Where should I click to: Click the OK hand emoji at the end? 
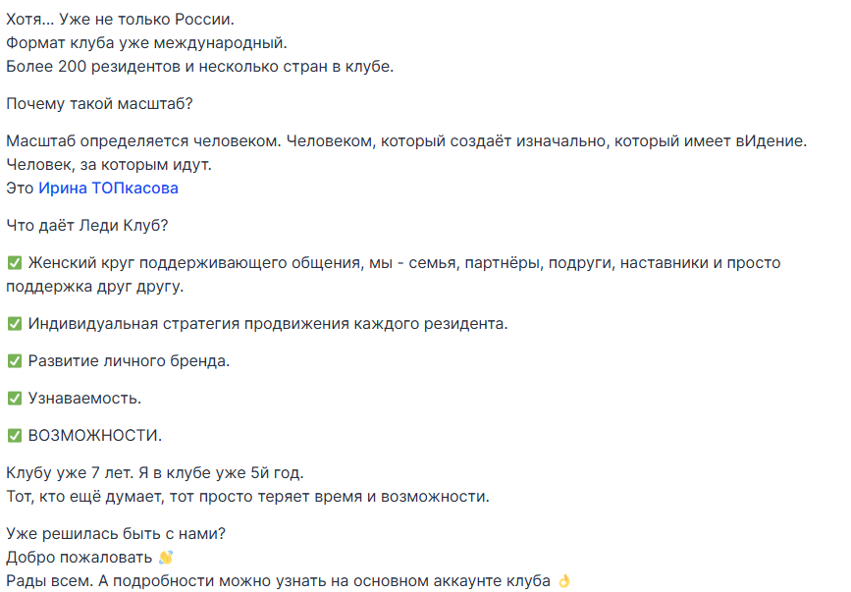563,581
